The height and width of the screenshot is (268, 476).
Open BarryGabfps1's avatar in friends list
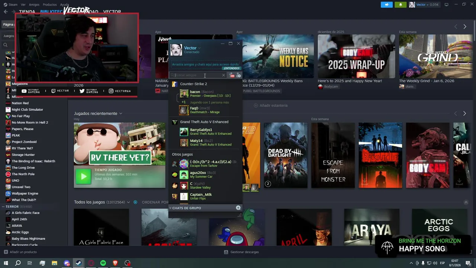pyautogui.click(x=184, y=131)
